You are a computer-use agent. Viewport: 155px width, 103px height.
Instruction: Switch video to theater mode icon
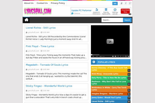click(x=126, y=56)
